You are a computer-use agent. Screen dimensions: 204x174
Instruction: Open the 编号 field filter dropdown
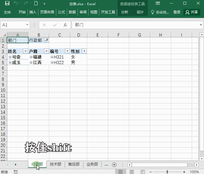67,51
